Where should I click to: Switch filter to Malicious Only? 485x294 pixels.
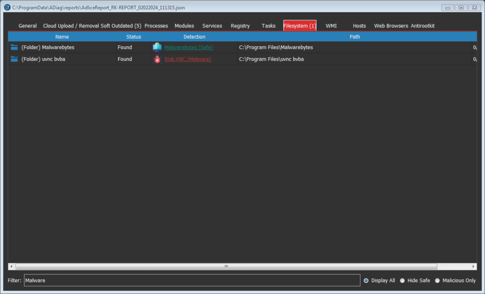tap(438, 281)
